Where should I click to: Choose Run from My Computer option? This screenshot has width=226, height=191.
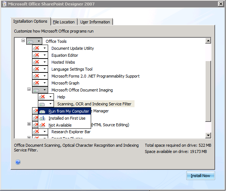(65, 111)
